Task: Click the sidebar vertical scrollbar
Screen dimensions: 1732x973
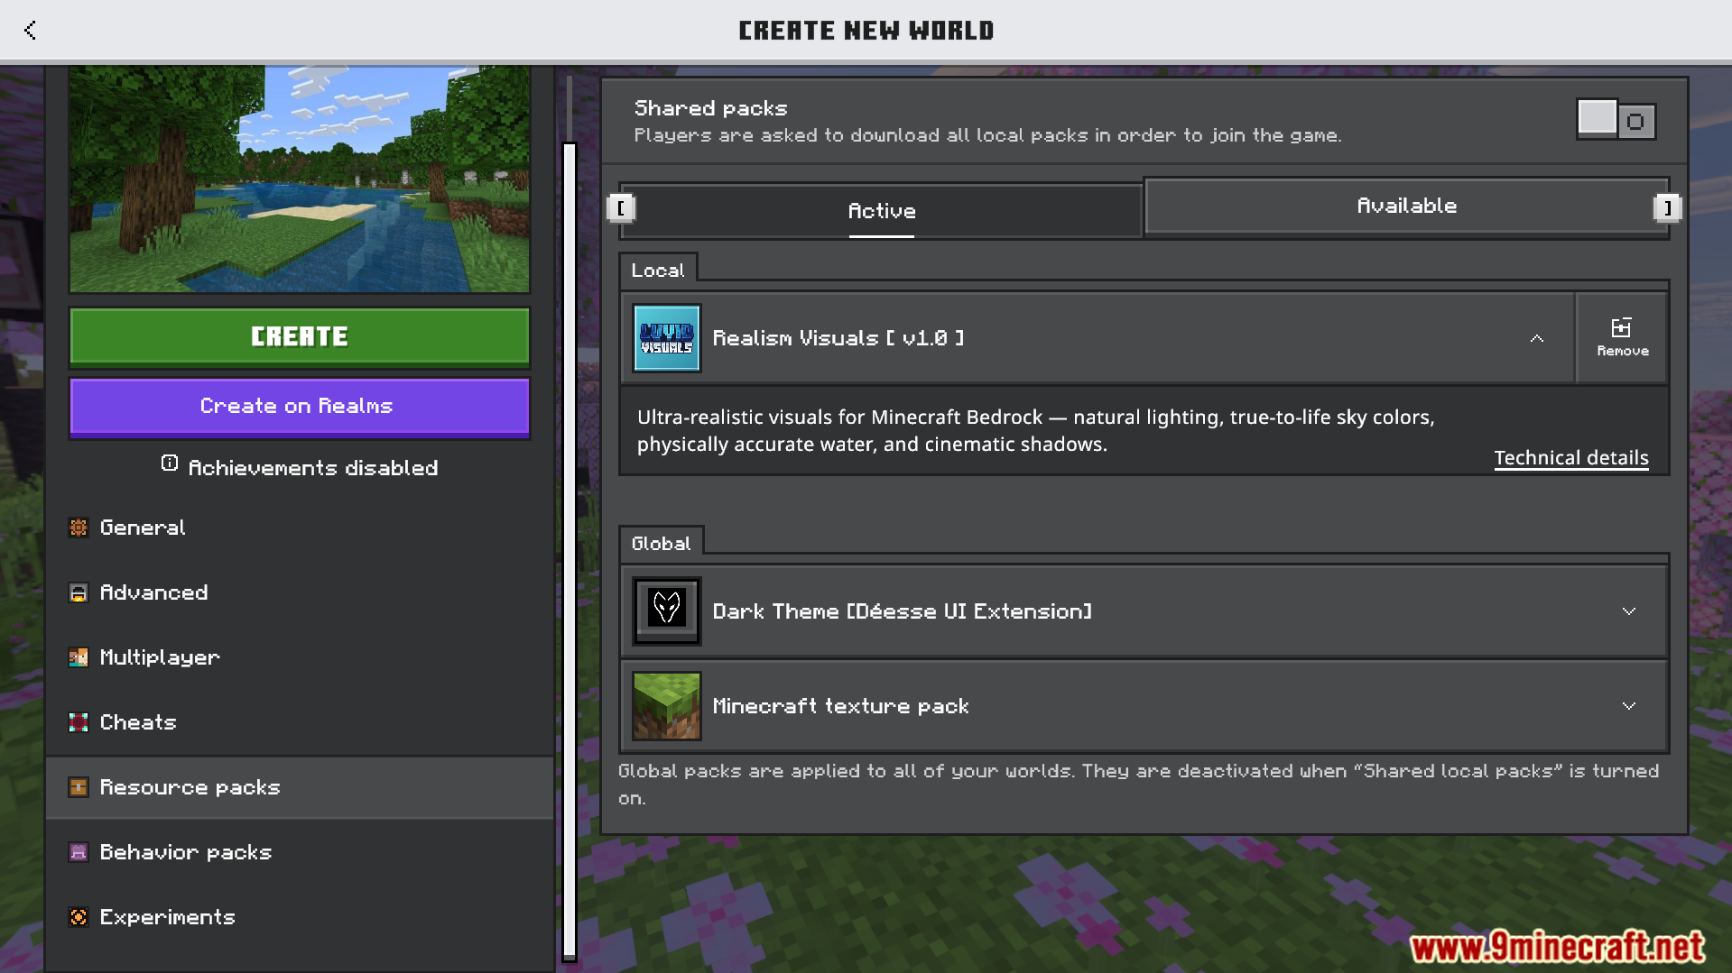Action: tap(570, 552)
